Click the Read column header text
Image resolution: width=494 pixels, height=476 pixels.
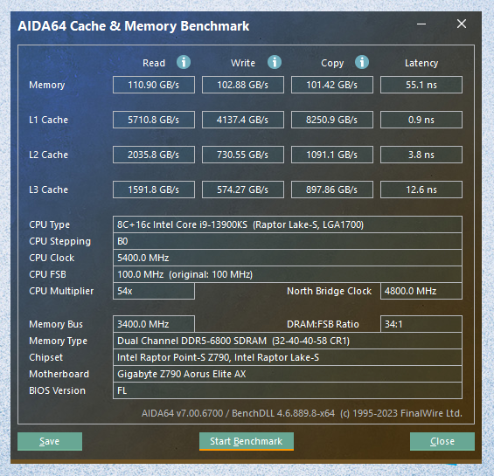click(x=154, y=63)
